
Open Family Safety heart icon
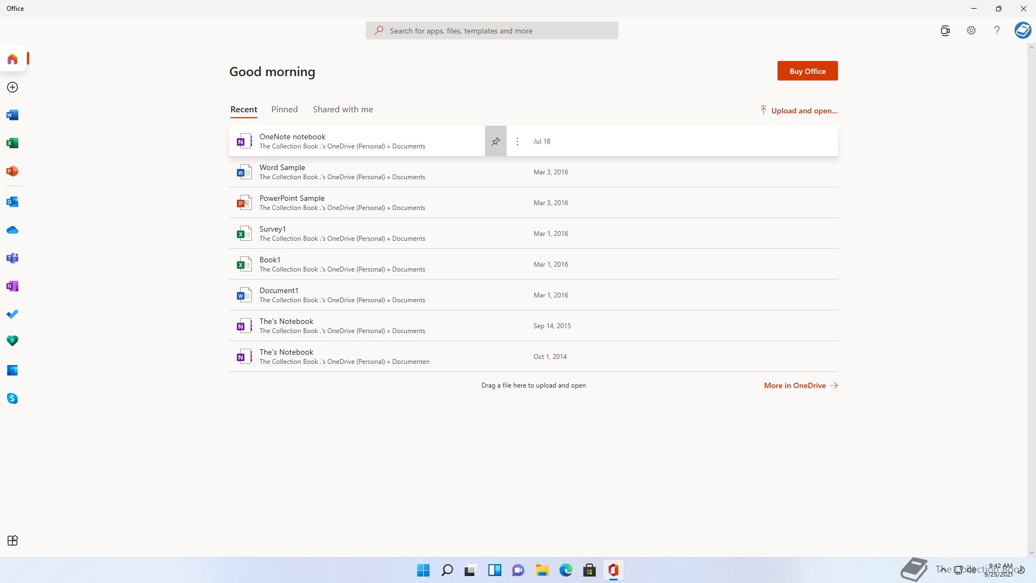click(12, 341)
